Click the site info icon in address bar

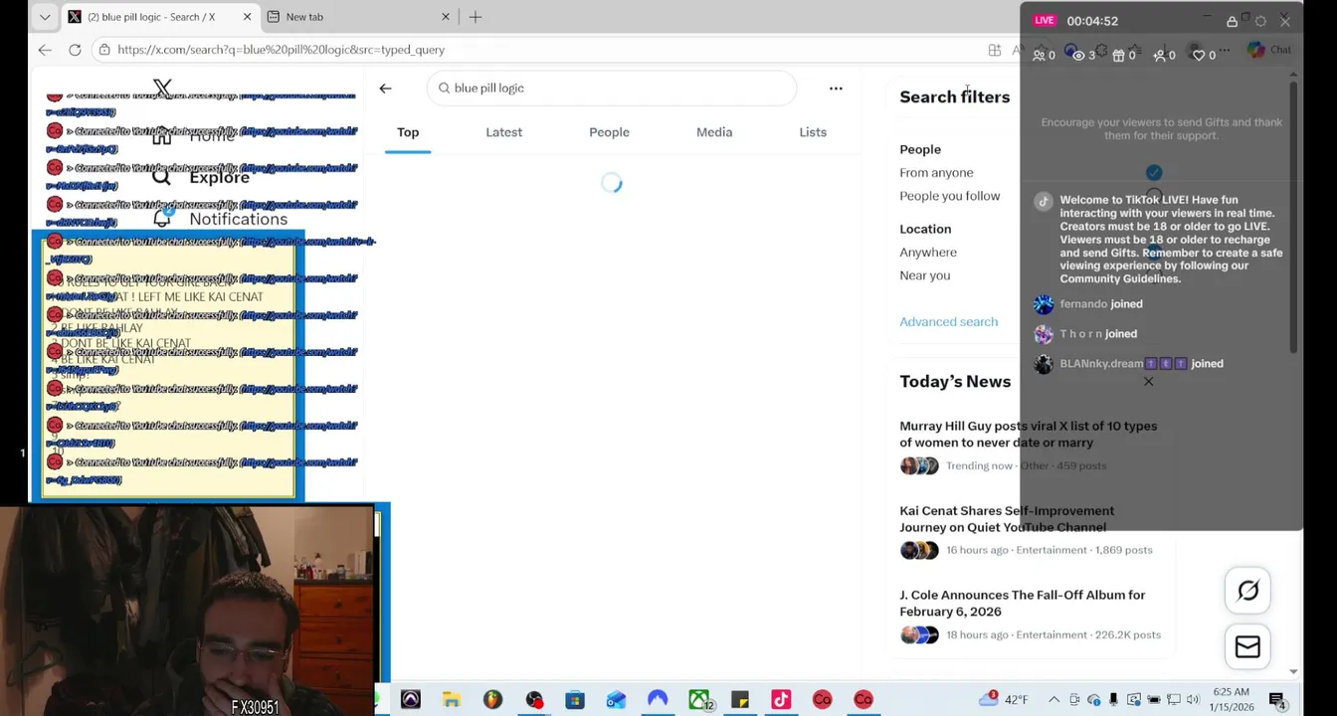[x=104, y=50]
